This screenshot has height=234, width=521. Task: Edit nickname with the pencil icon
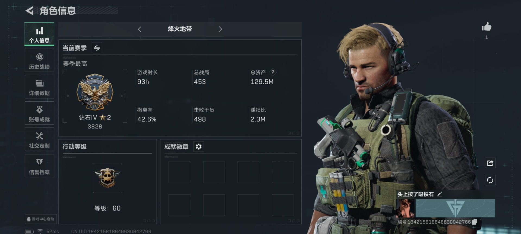(440, 194)
